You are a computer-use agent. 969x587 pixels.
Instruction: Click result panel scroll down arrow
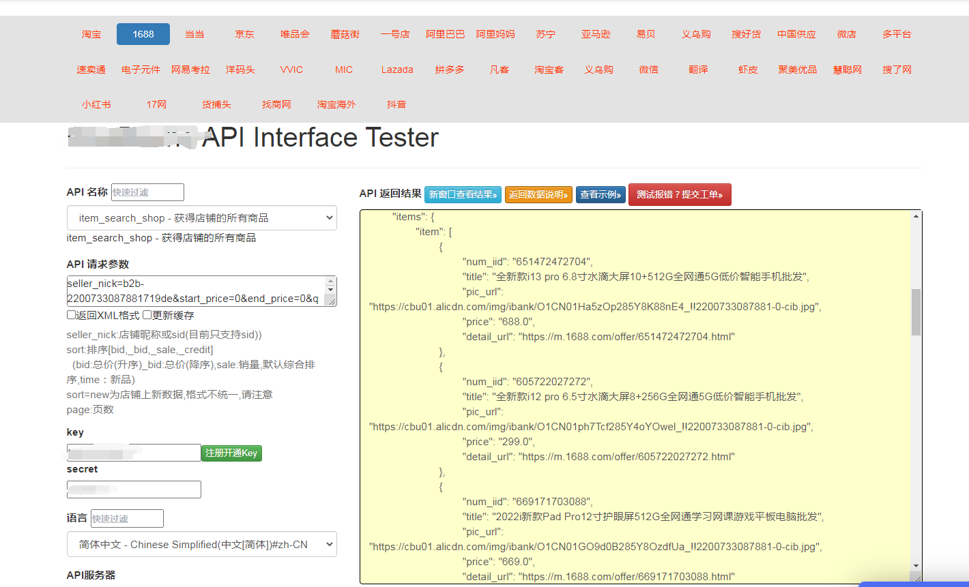[916, 566]
